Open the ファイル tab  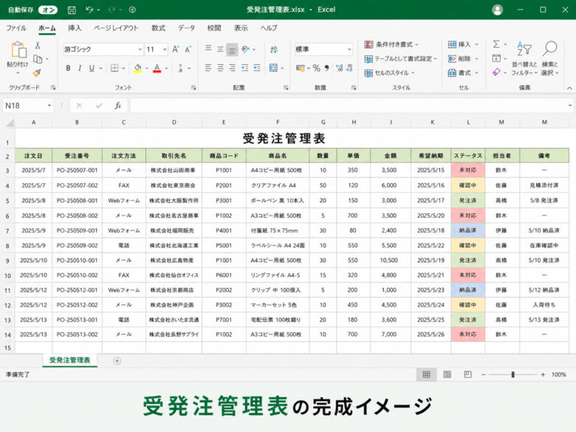click(x=16, y=28)
